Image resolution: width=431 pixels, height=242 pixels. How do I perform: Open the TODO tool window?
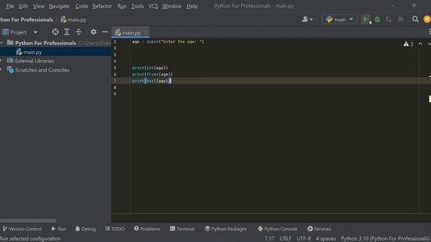(115, 229)
